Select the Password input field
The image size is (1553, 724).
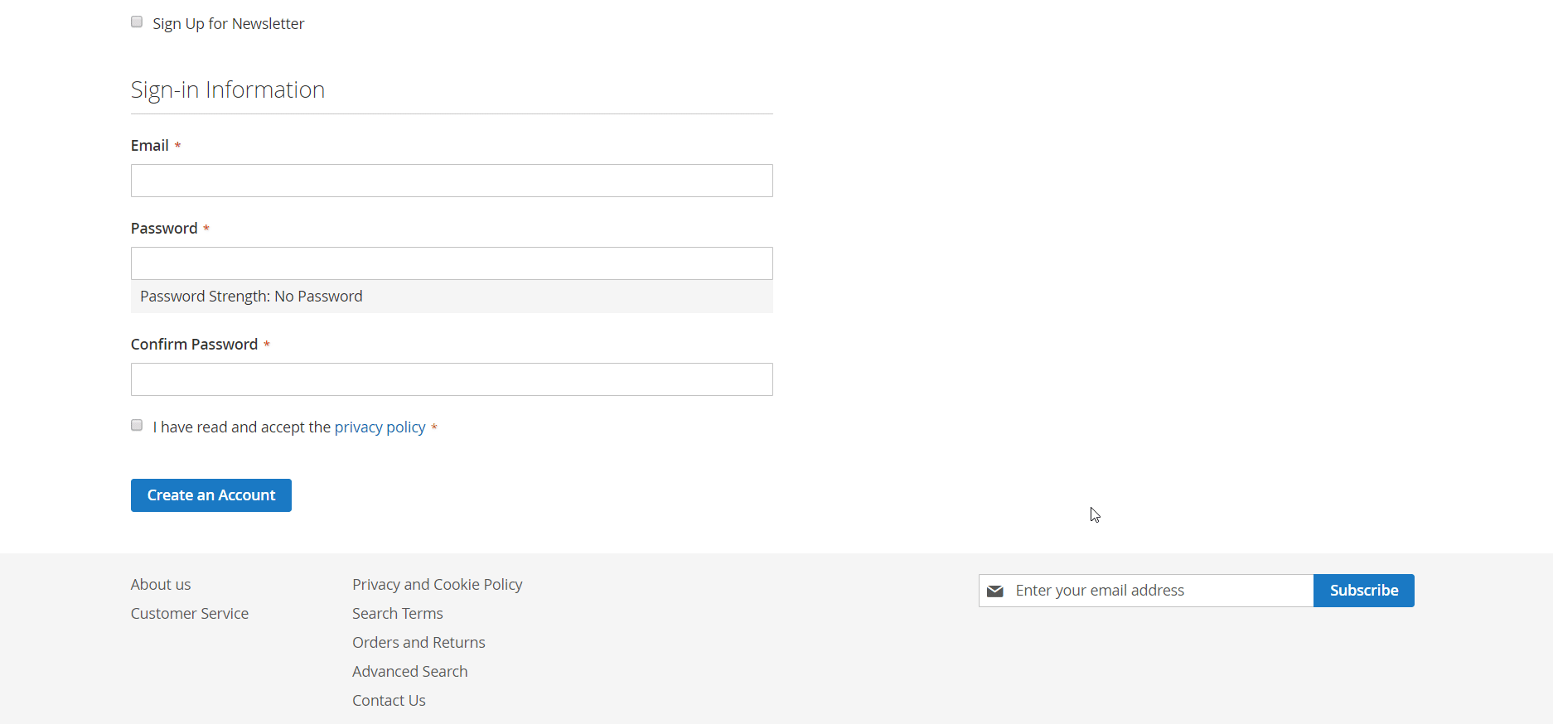(452, 263)
